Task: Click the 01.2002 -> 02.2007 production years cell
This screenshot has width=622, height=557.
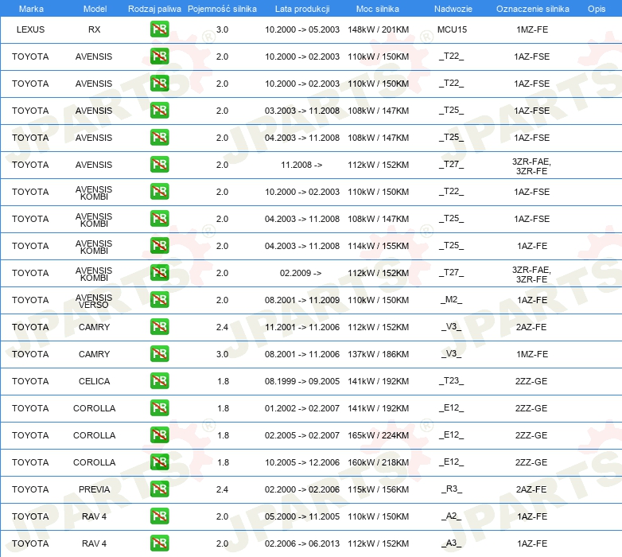Action: [x=302, y=408]
